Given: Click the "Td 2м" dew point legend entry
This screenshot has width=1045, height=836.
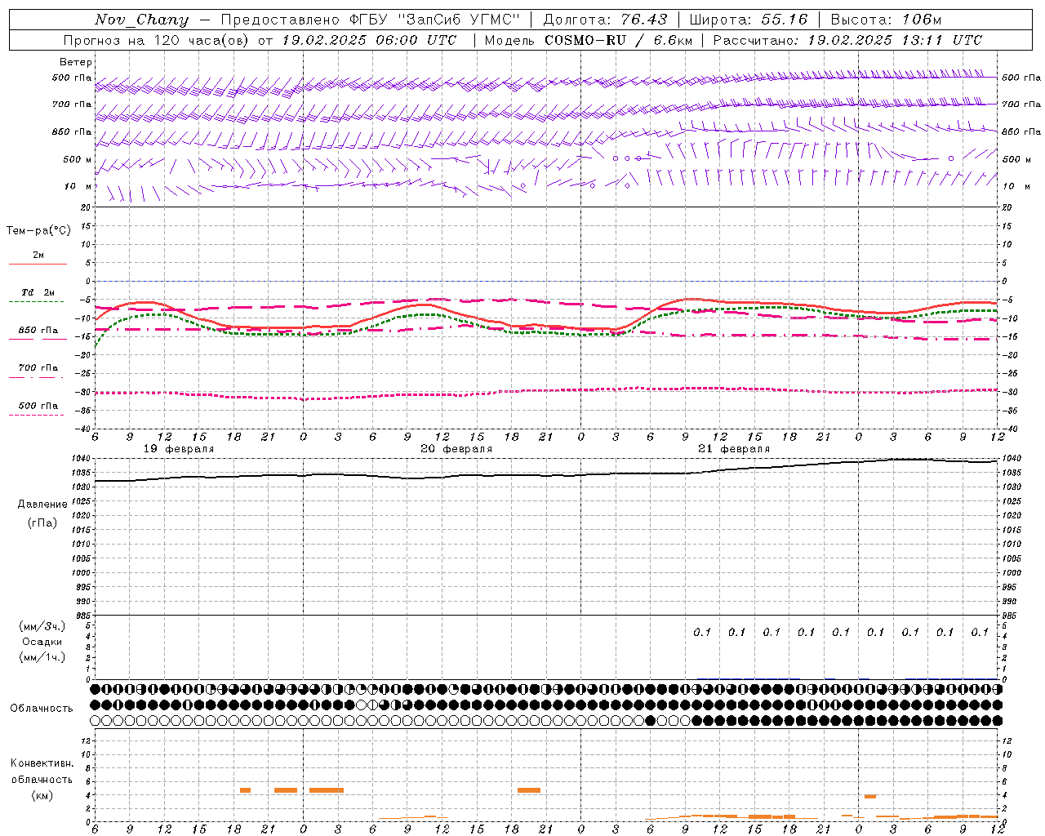Looking at the screenshot, I should pyautogui.click(x=38, y=292).
